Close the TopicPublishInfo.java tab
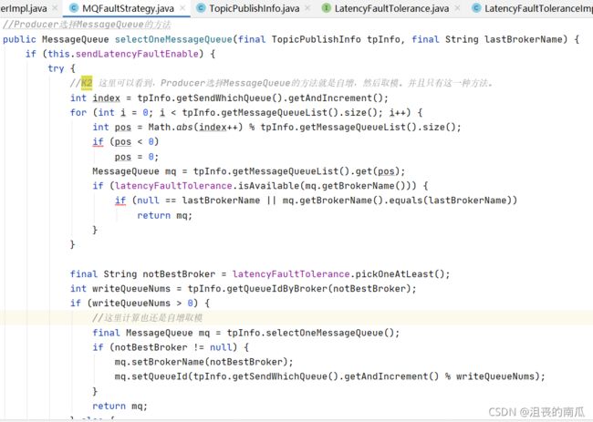 pyautogui.click(x=307, y=8)
